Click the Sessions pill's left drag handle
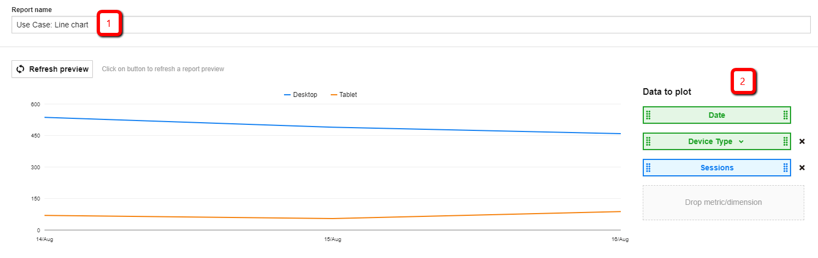Image resolution: width=818 pixels, height=258 pixels. [x=648, y=168]
